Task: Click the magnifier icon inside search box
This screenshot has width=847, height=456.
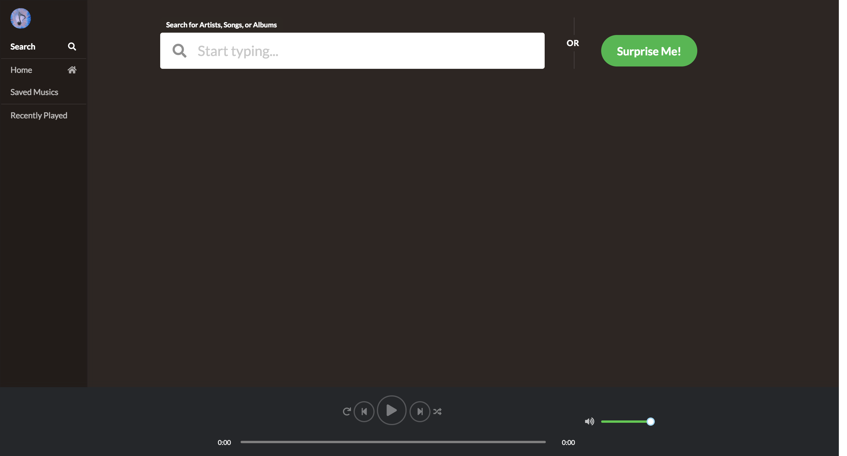Action: [x=179, y=51]
